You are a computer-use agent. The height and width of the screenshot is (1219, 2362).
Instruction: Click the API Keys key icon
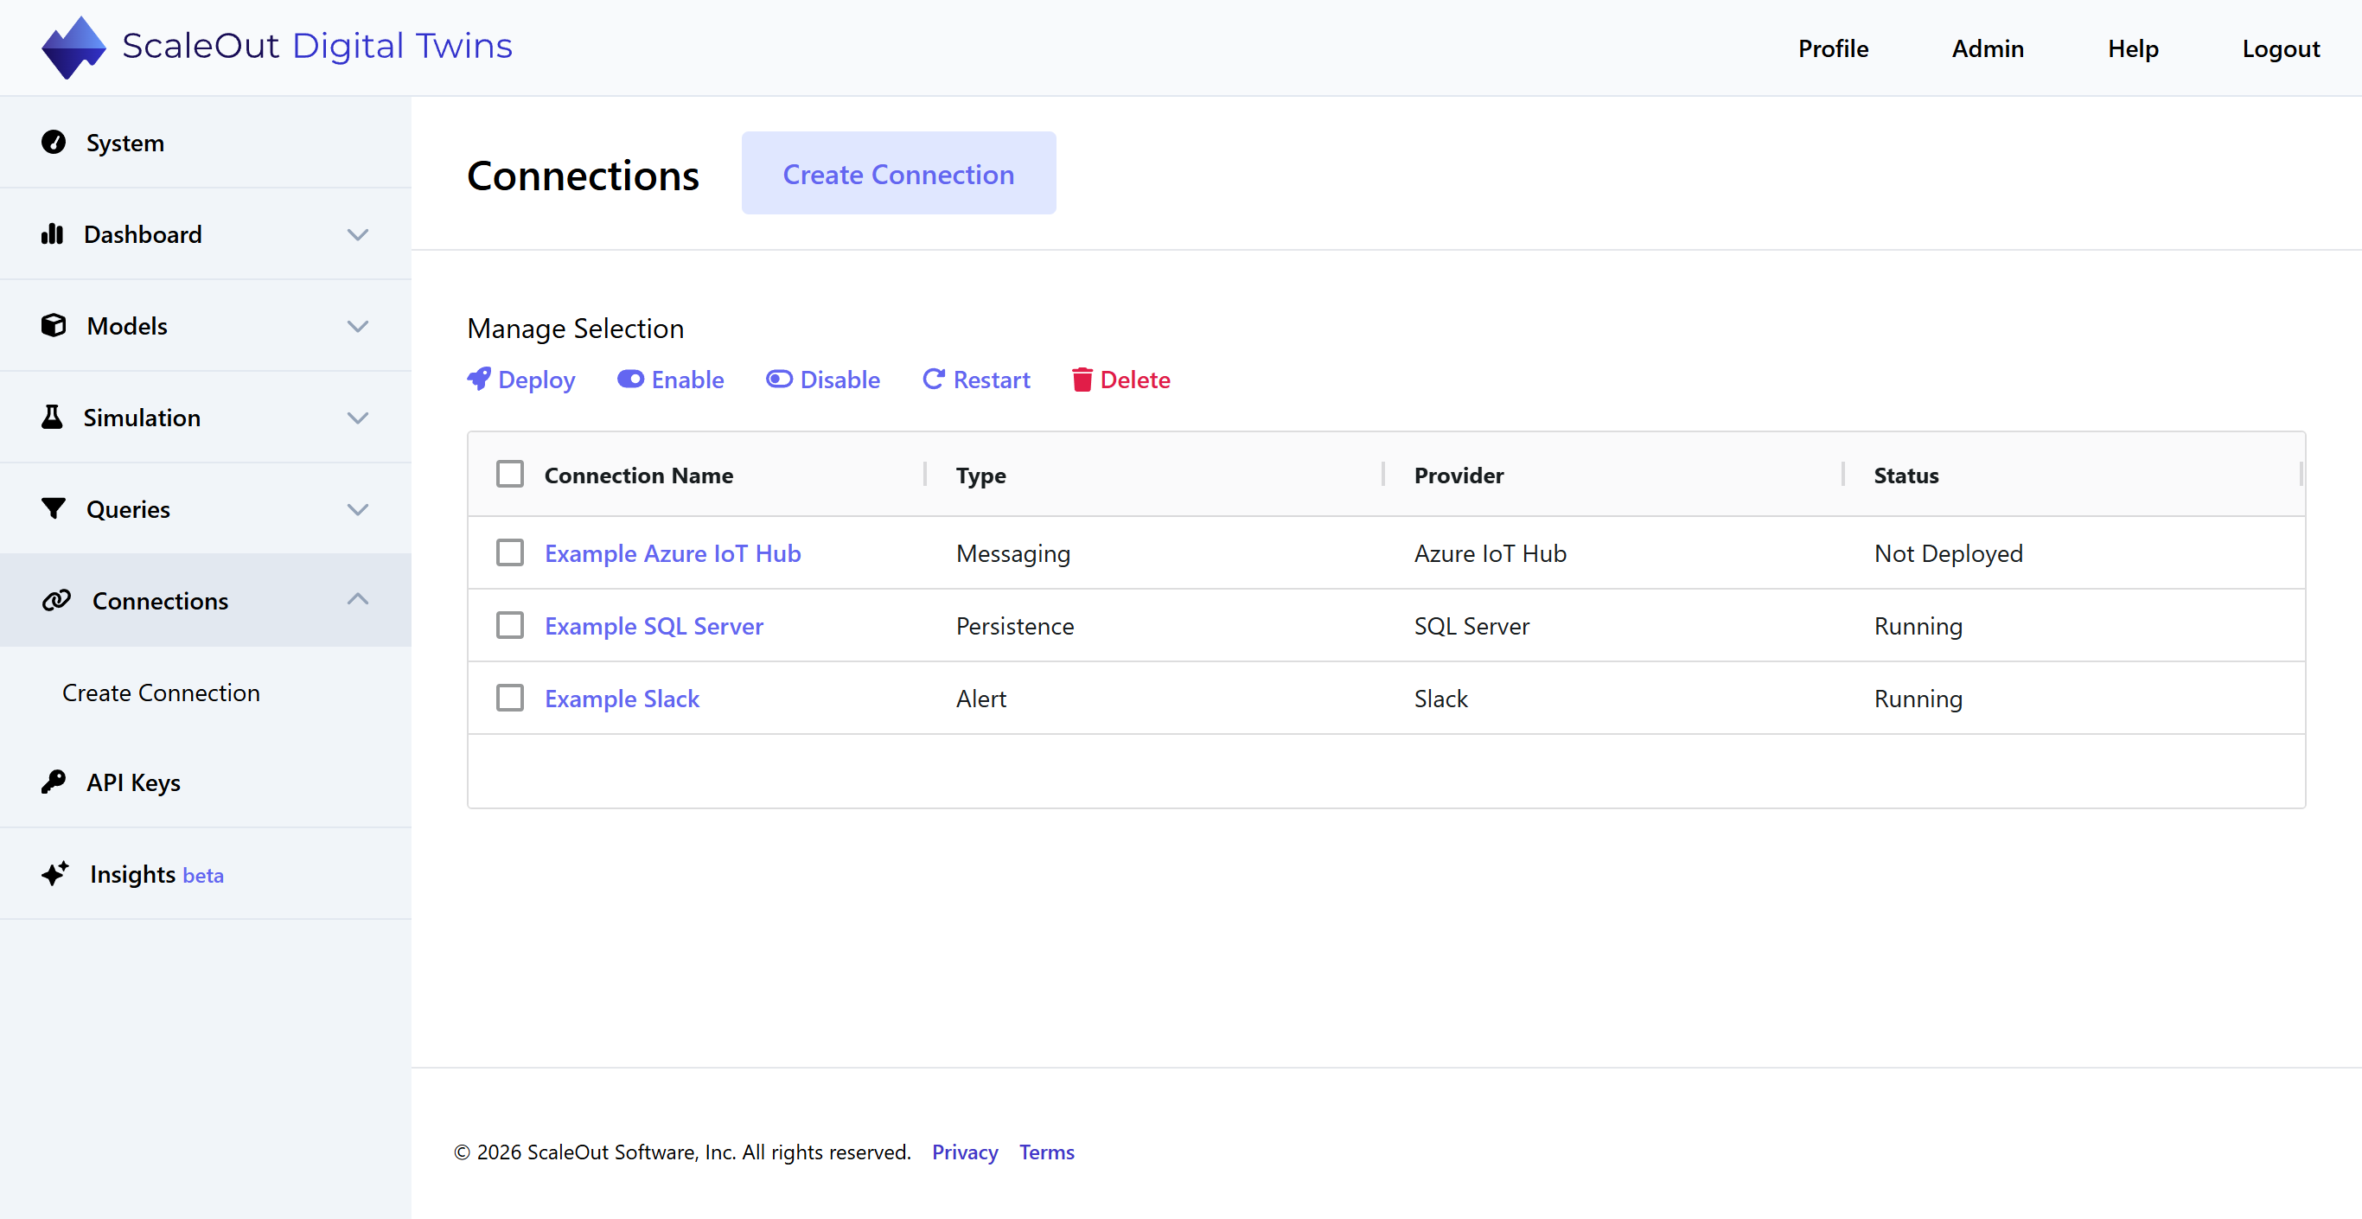(54, 782)
